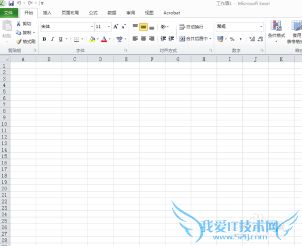Toggle bottom align
302x246 pixels.
152,27
